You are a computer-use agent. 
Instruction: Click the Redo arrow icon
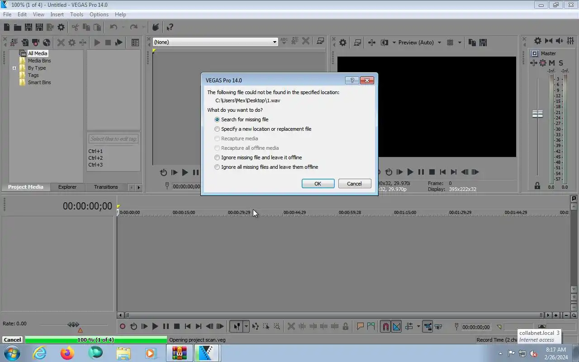(133, 28)
